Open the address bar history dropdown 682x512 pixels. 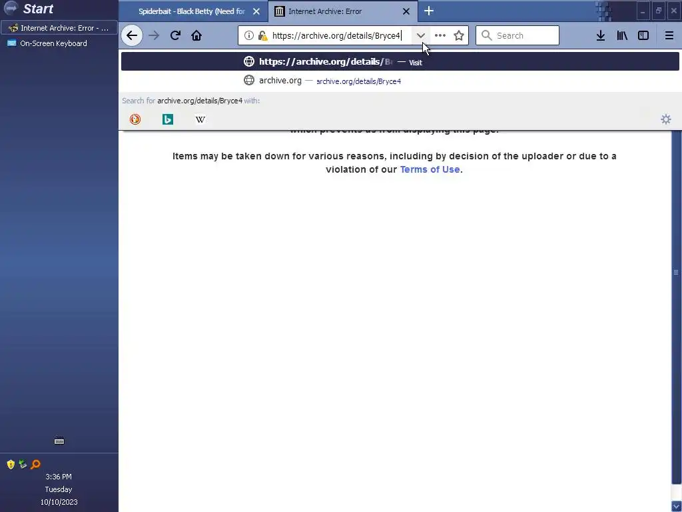(x=421, y=36)
